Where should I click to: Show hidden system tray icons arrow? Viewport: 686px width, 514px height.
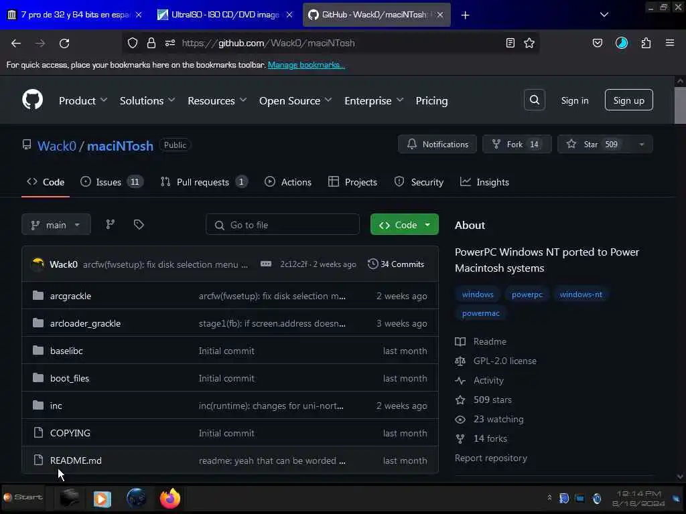point(549,498)
